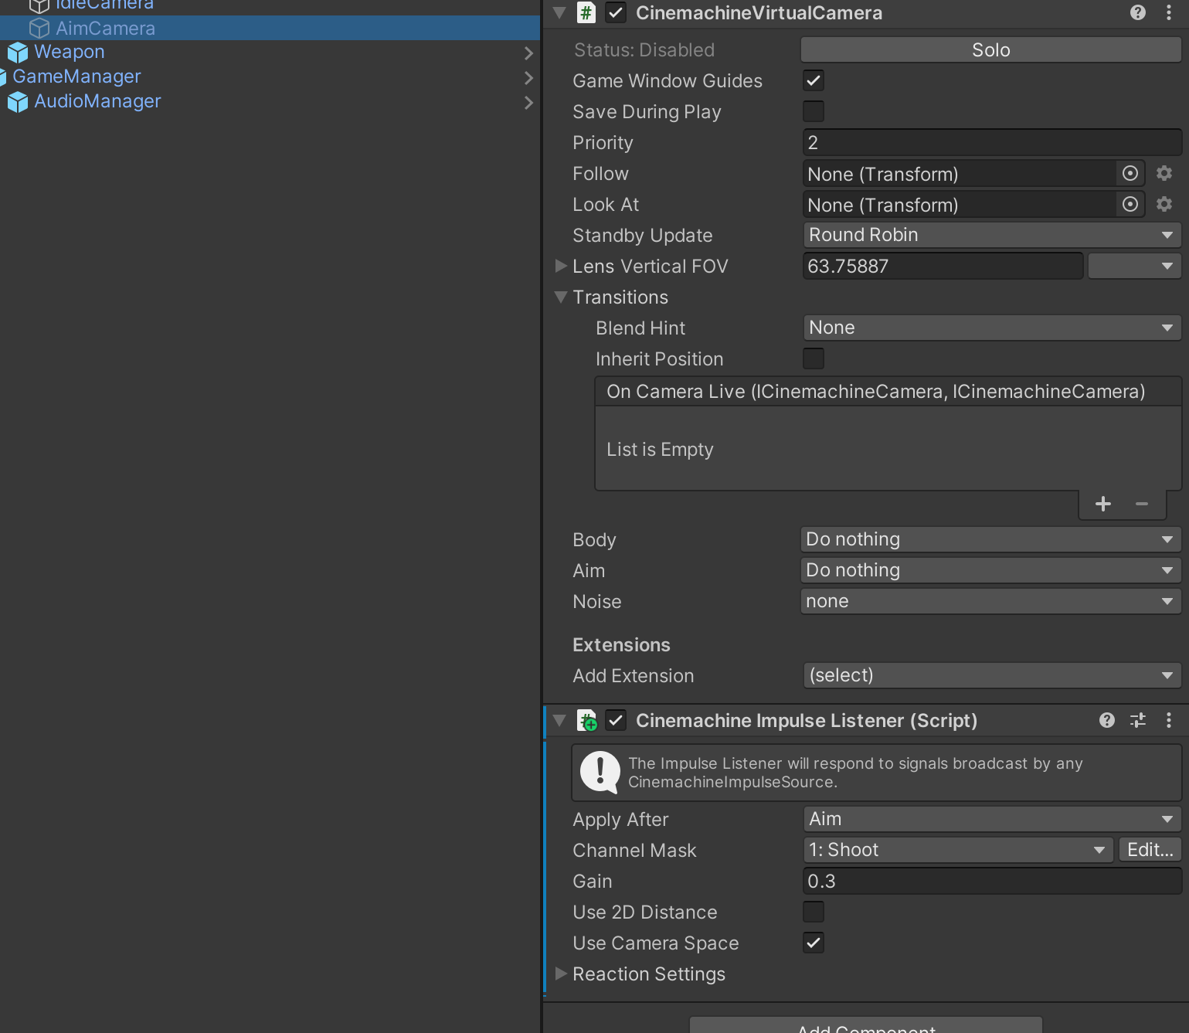Click Lens Vertical FOV value field
The image size is (1189, 1033).
(x=943, y=266)
